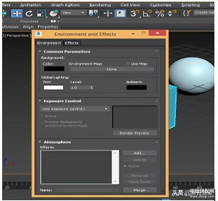Enable the Use Map checkbox

click(x=128, y=64)
